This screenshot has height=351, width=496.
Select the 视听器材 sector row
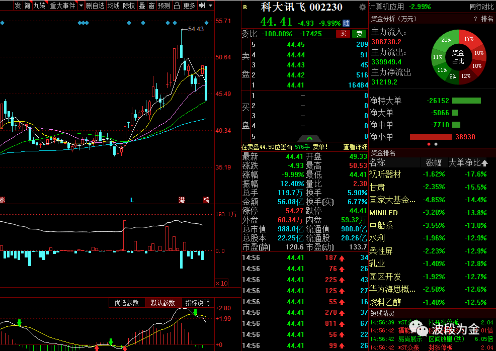(432, 174)
